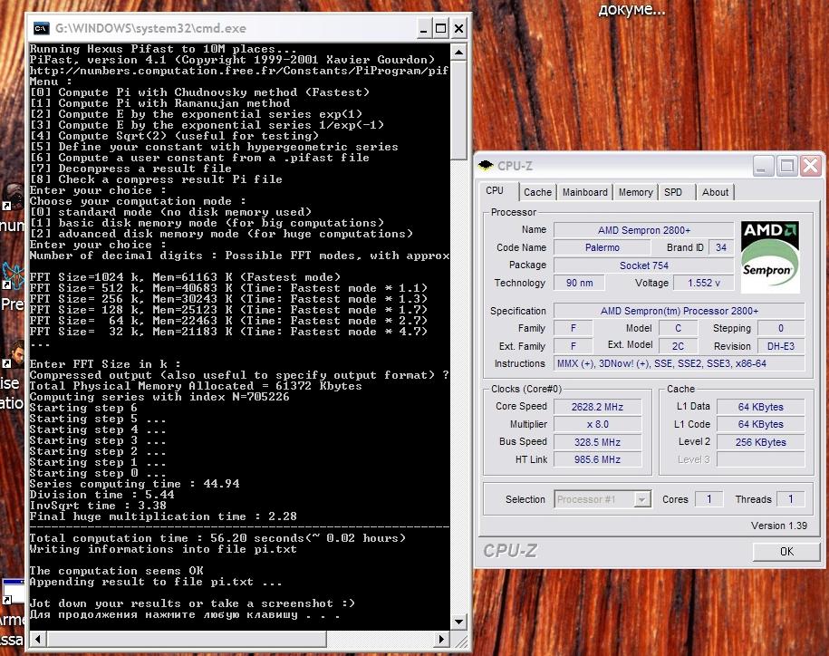This screenshot has height=656, width=829.
Task: Click the CPU-Z title bar icon
Action: (x=485, y=166)
